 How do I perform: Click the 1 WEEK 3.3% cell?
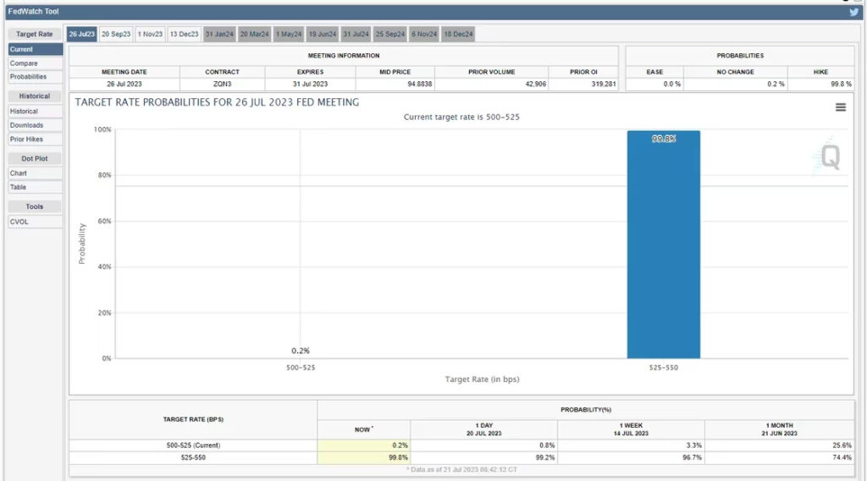coord(631,445)
